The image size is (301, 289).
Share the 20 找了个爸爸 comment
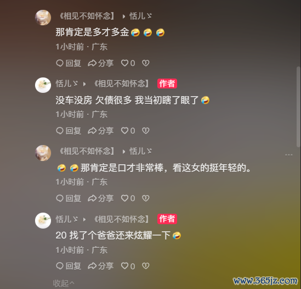pos(101,266)
